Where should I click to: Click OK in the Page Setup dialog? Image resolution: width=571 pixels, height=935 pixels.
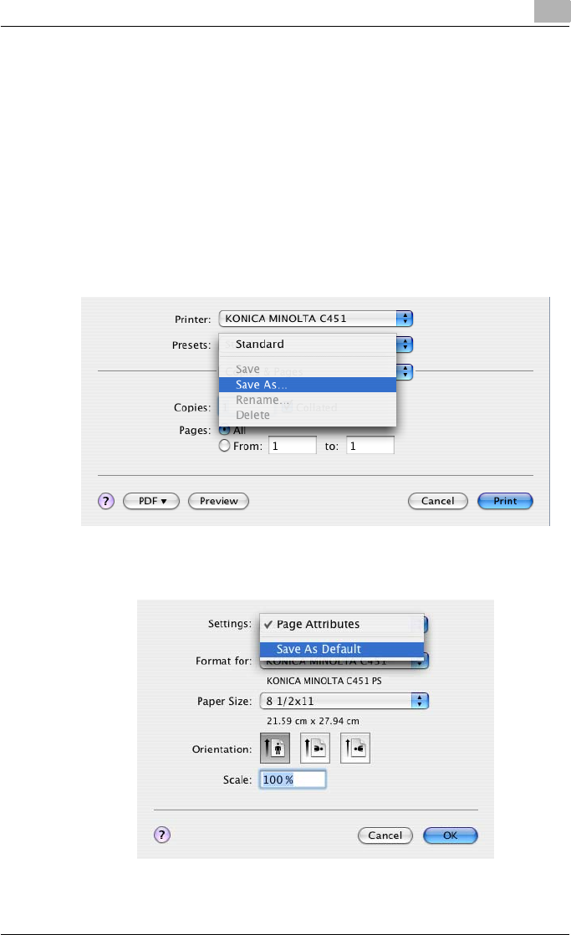pos(450,835)
